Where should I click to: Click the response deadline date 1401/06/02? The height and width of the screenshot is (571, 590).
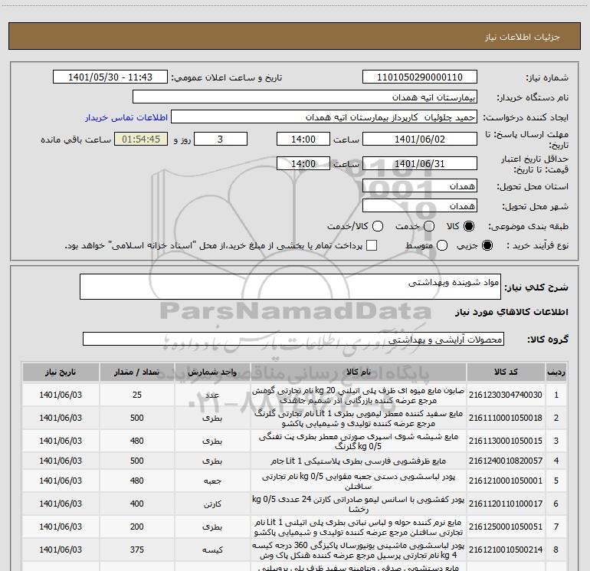pyautogui.click(x=420, y=139)
